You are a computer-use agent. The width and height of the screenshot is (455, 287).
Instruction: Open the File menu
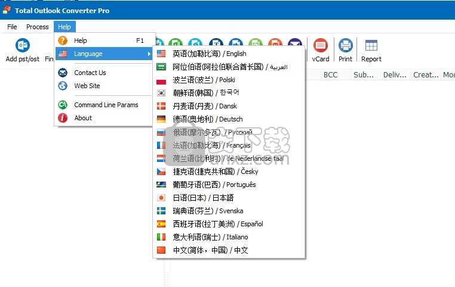12,27
